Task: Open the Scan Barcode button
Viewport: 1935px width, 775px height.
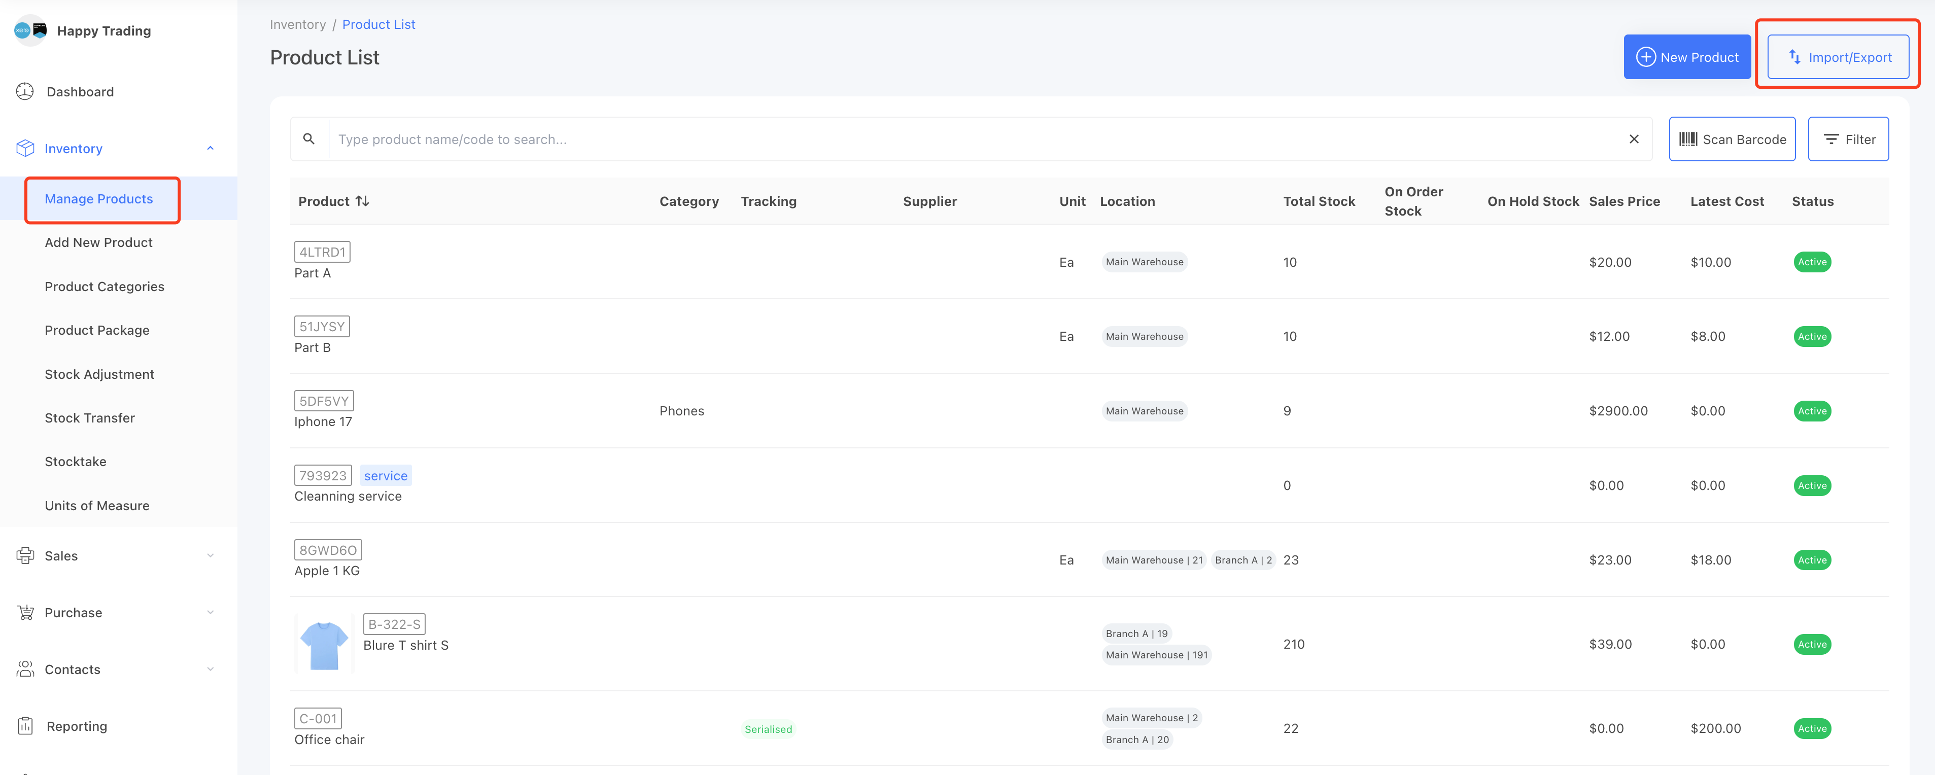Action: (1732, 139)
